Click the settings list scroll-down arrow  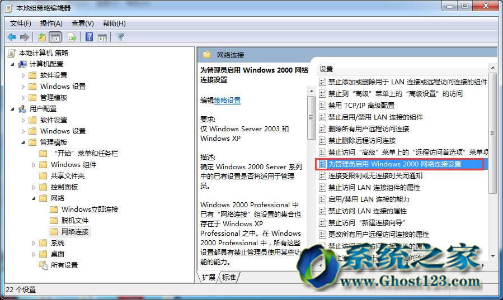coord(492,256)
